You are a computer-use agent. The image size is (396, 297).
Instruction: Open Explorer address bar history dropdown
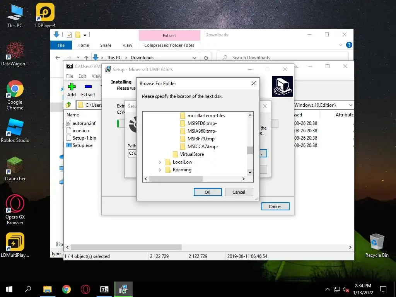pos(195,58)
